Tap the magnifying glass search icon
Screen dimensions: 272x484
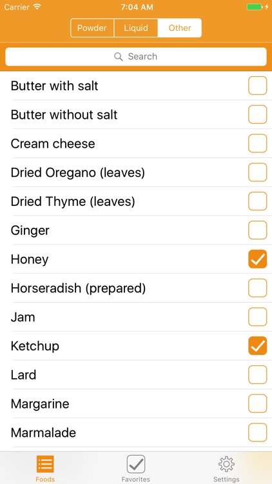(119, 57)
